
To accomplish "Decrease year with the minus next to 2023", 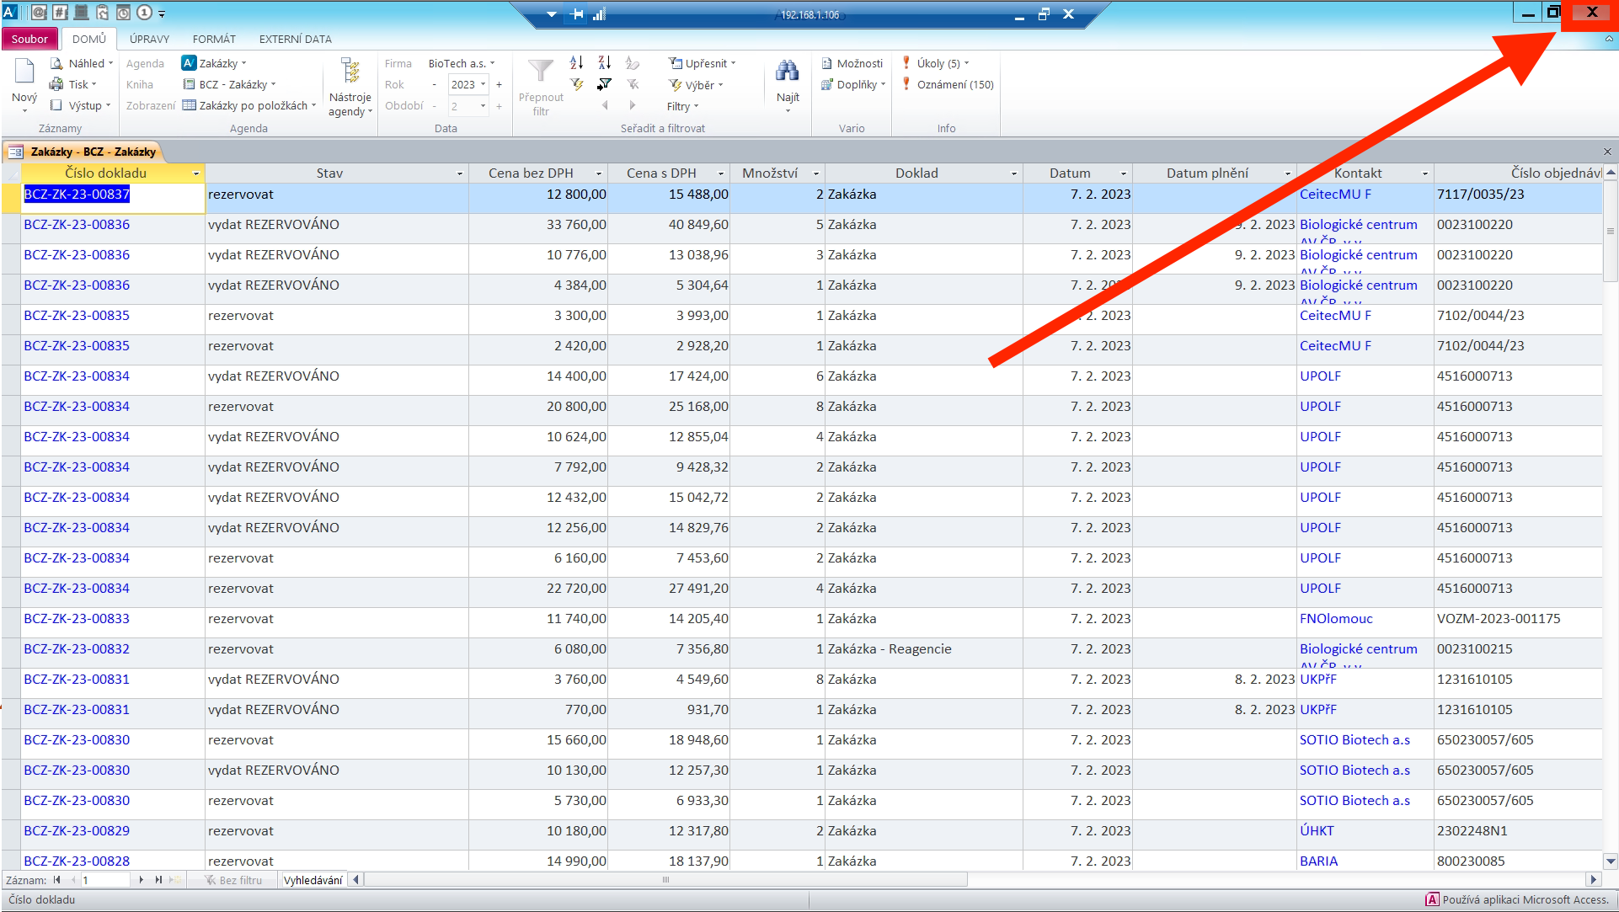I will click(434, 84).
